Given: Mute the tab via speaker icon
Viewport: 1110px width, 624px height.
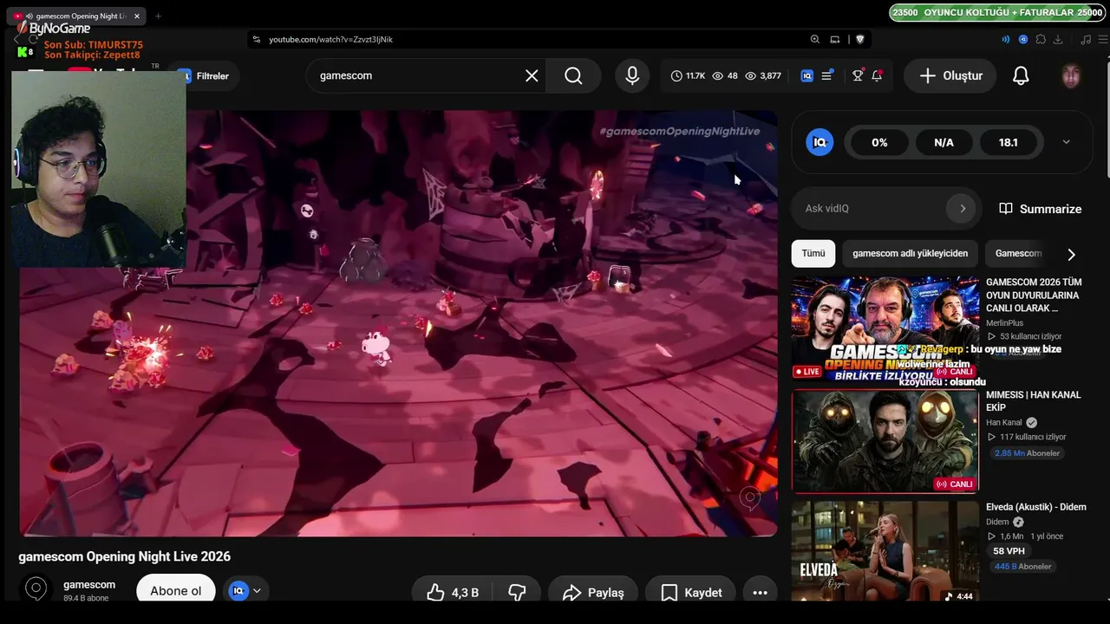Looking at the screenshot, I should pyautogui.click(x=29, y=16).
